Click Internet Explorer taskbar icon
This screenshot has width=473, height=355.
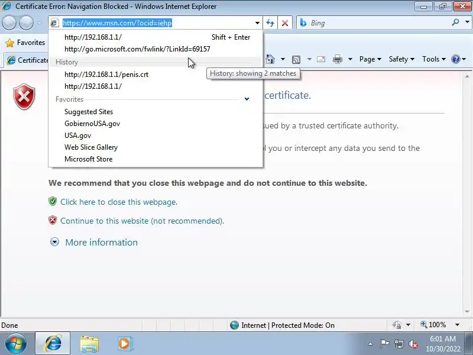(53, 344)
